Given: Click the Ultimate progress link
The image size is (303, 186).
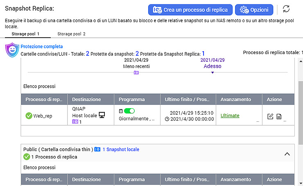Looking at the screenshot, I should (x=230, y=116).
